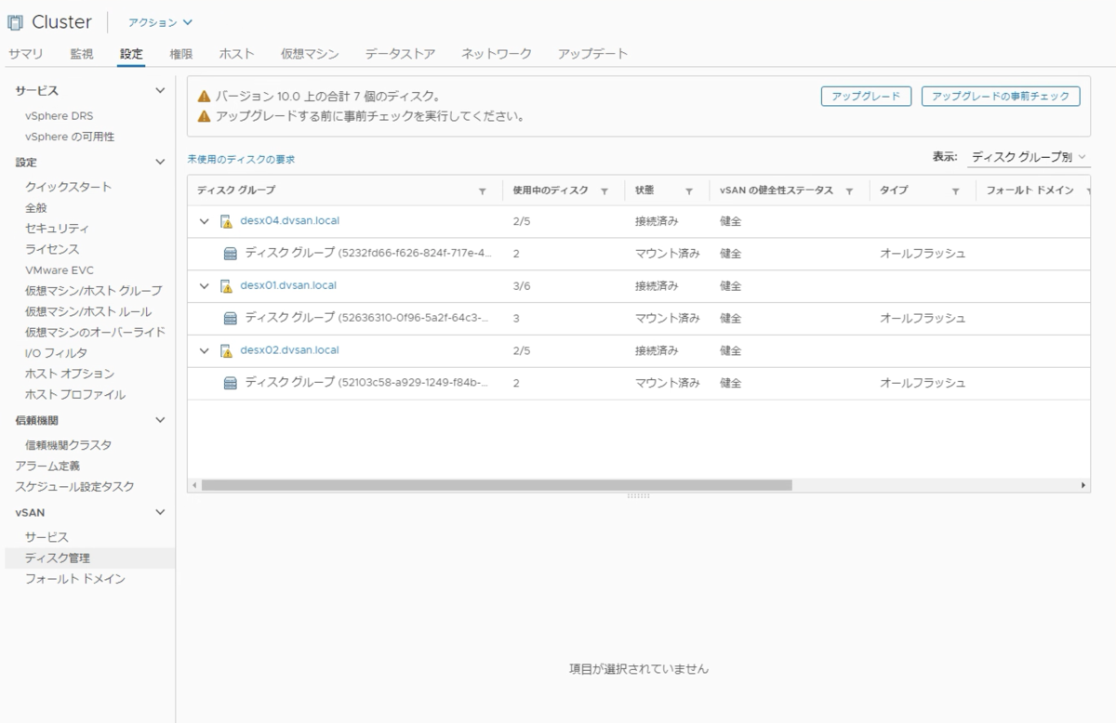Screen dimensions: 1116x723
Task: Select ライセンス in sidebar
Action: pyautogui.click(x=52, y=249)
